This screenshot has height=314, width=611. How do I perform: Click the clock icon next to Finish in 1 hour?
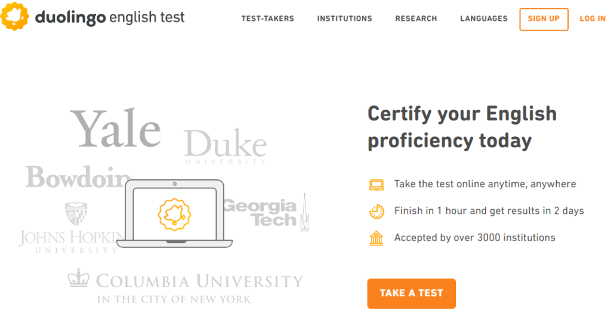[x=377, y=211]
